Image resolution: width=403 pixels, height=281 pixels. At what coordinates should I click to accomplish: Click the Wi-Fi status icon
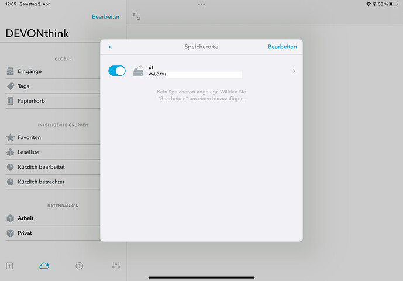click(368, 4)
